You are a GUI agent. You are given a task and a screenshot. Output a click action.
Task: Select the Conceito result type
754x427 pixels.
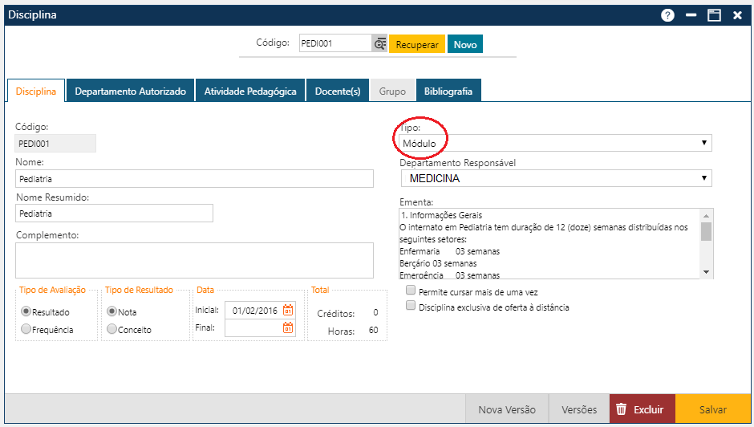tap(111, 329)
